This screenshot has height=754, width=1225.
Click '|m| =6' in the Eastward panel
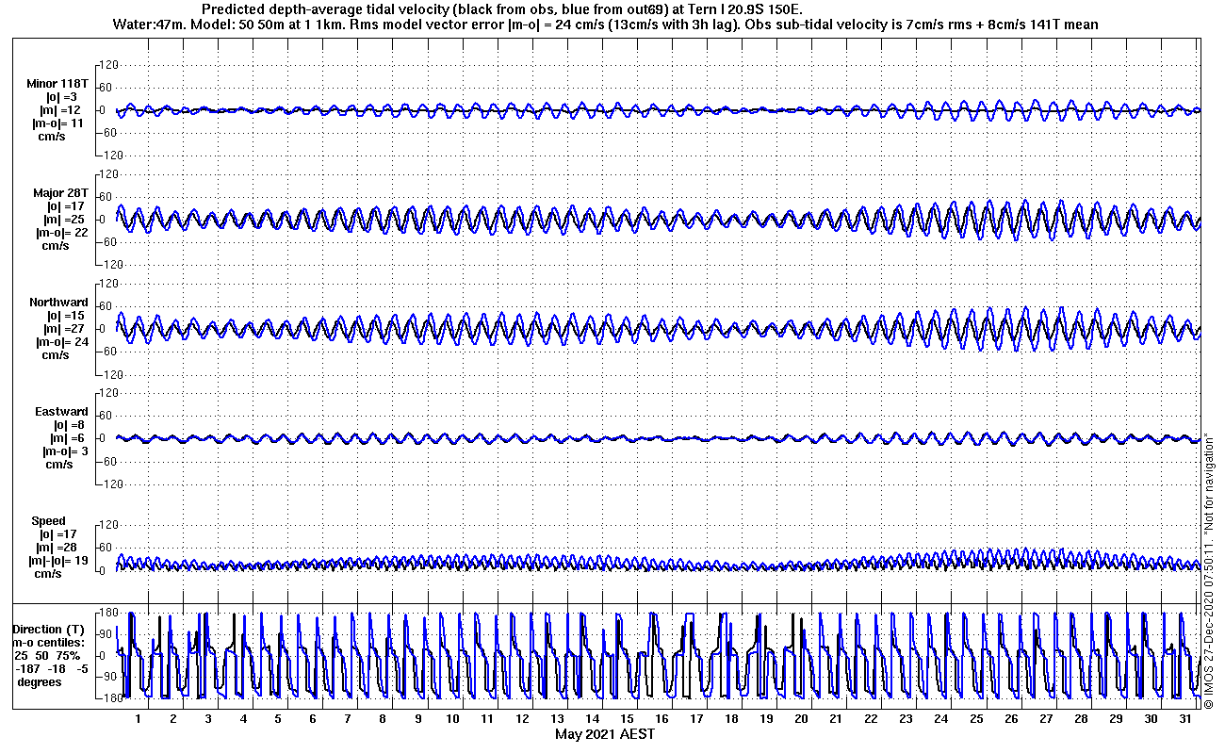(65, 438)
